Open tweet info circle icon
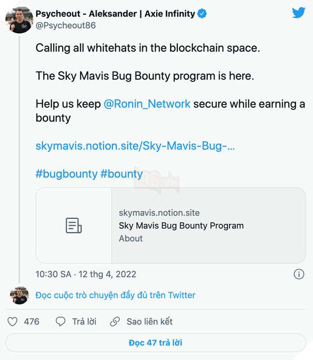Screen dimensions: 313x360 click(299, 274)
